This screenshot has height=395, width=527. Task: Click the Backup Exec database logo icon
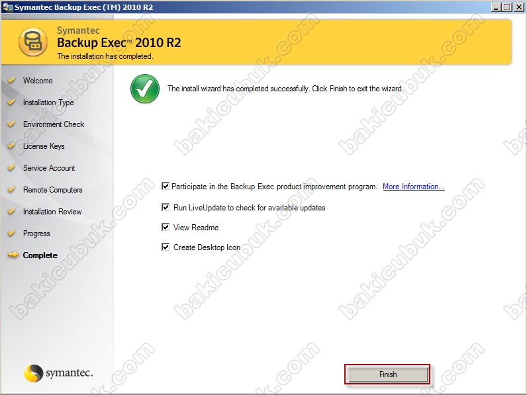(33, 42)
